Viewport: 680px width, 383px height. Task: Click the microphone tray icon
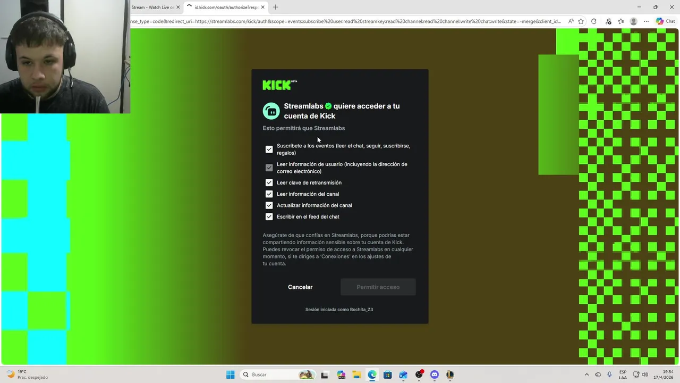[x=609, y=374]
